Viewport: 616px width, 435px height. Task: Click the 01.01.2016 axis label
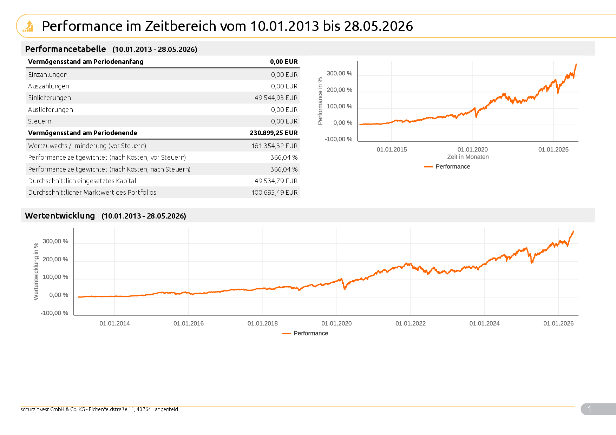(x=189, y=323)
